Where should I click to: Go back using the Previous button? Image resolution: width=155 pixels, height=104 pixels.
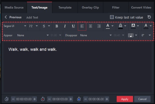(x=13, y=17)
